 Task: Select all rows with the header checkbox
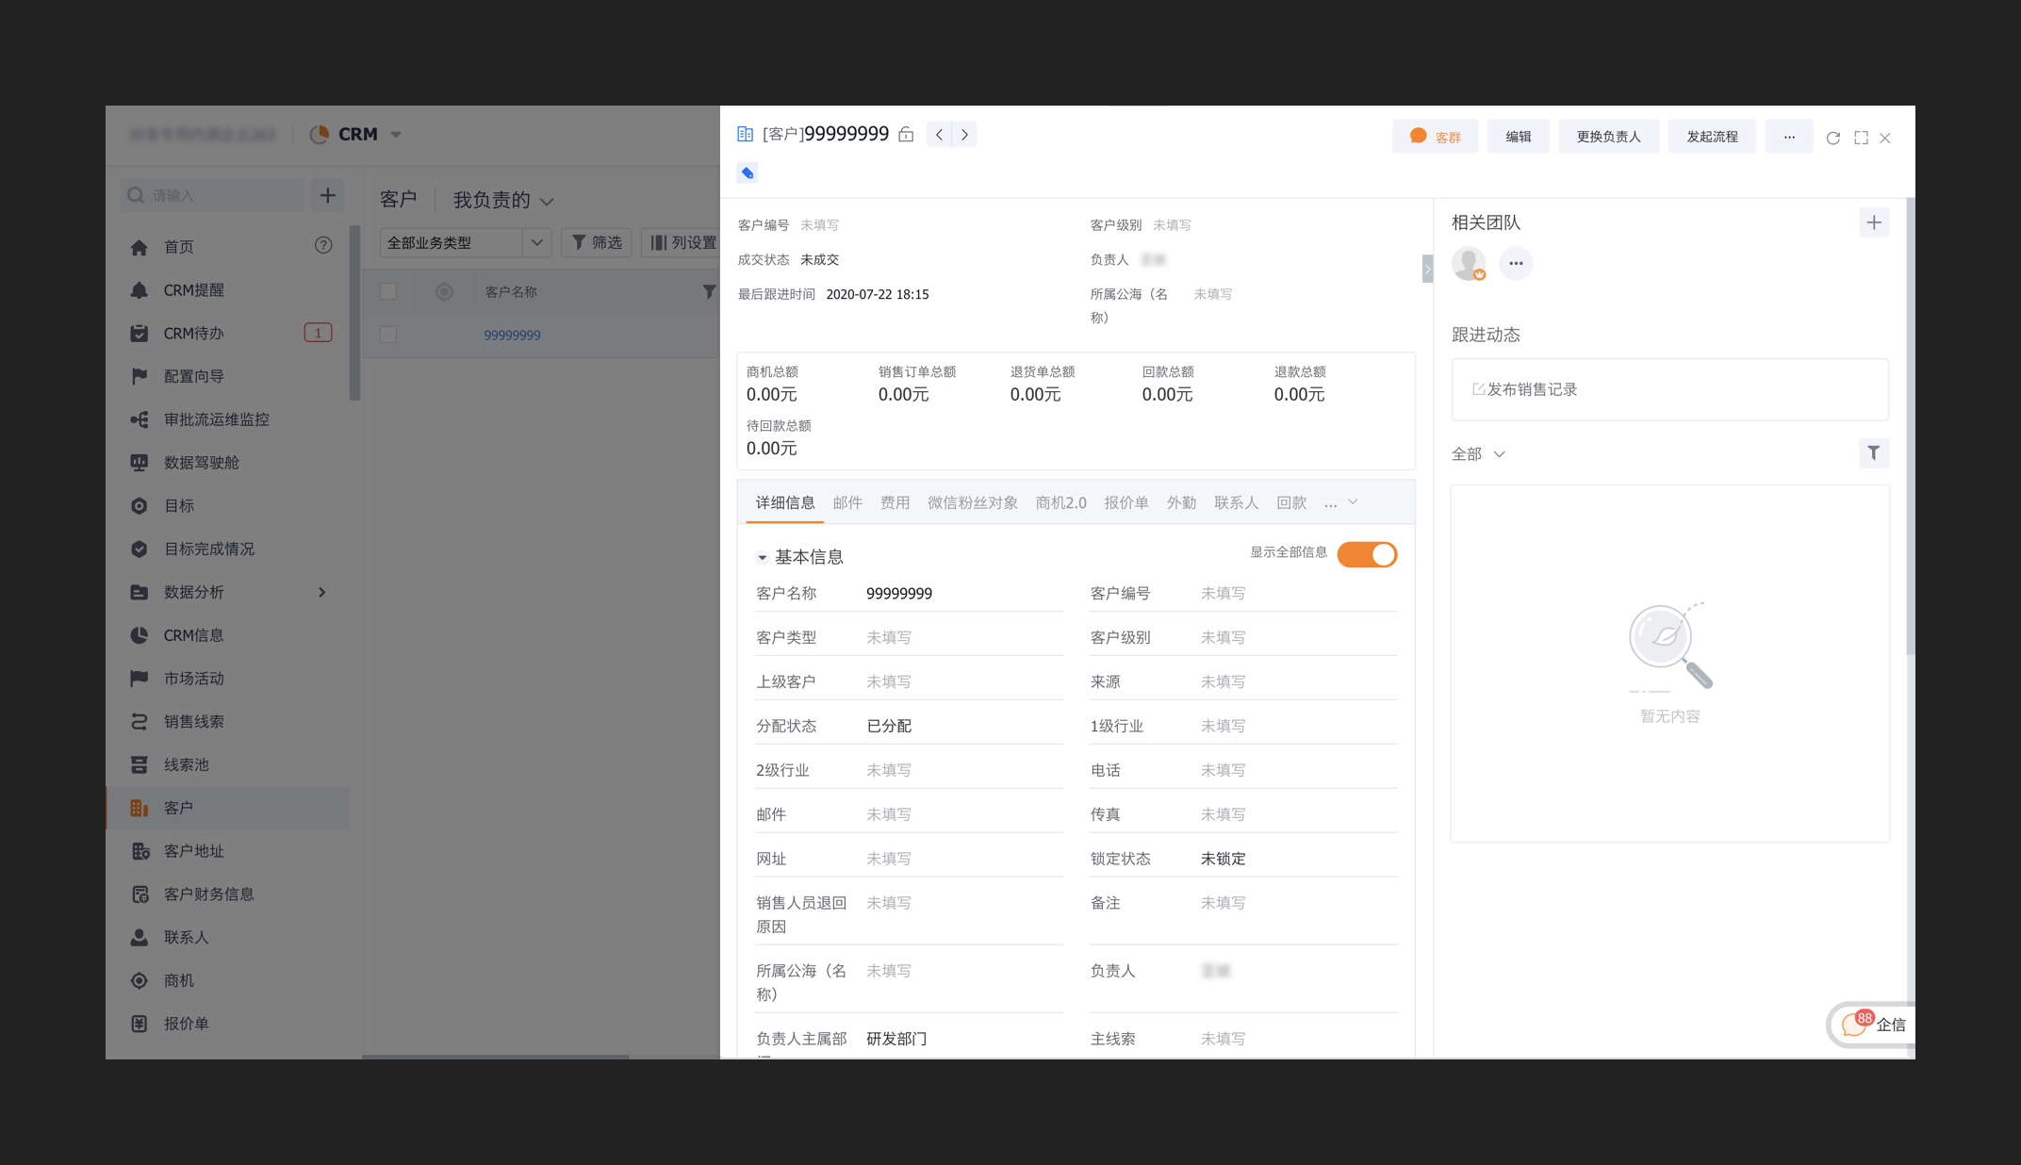click(x=388, y=291)
